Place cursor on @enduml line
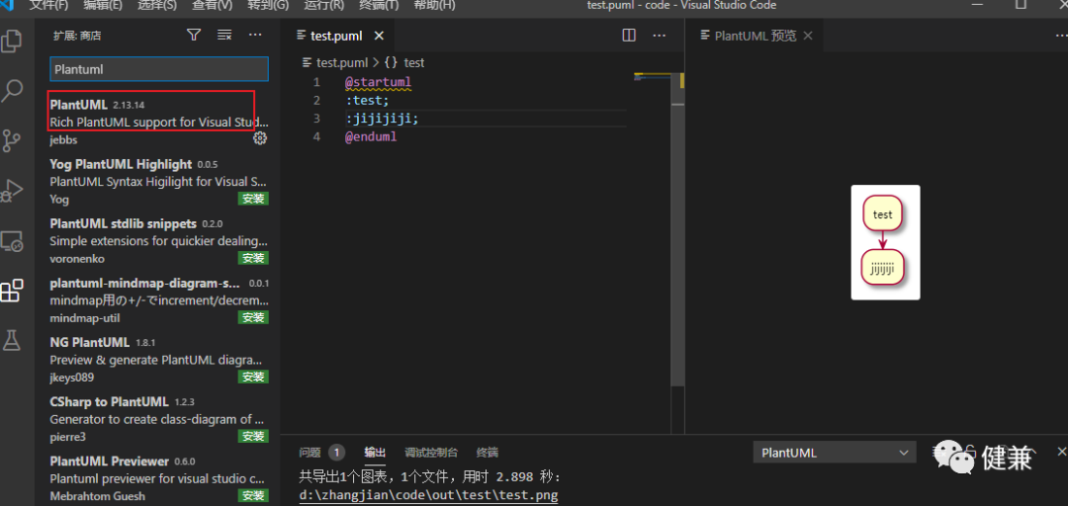Screen dimensions: 1068x506 click(371, 136)
